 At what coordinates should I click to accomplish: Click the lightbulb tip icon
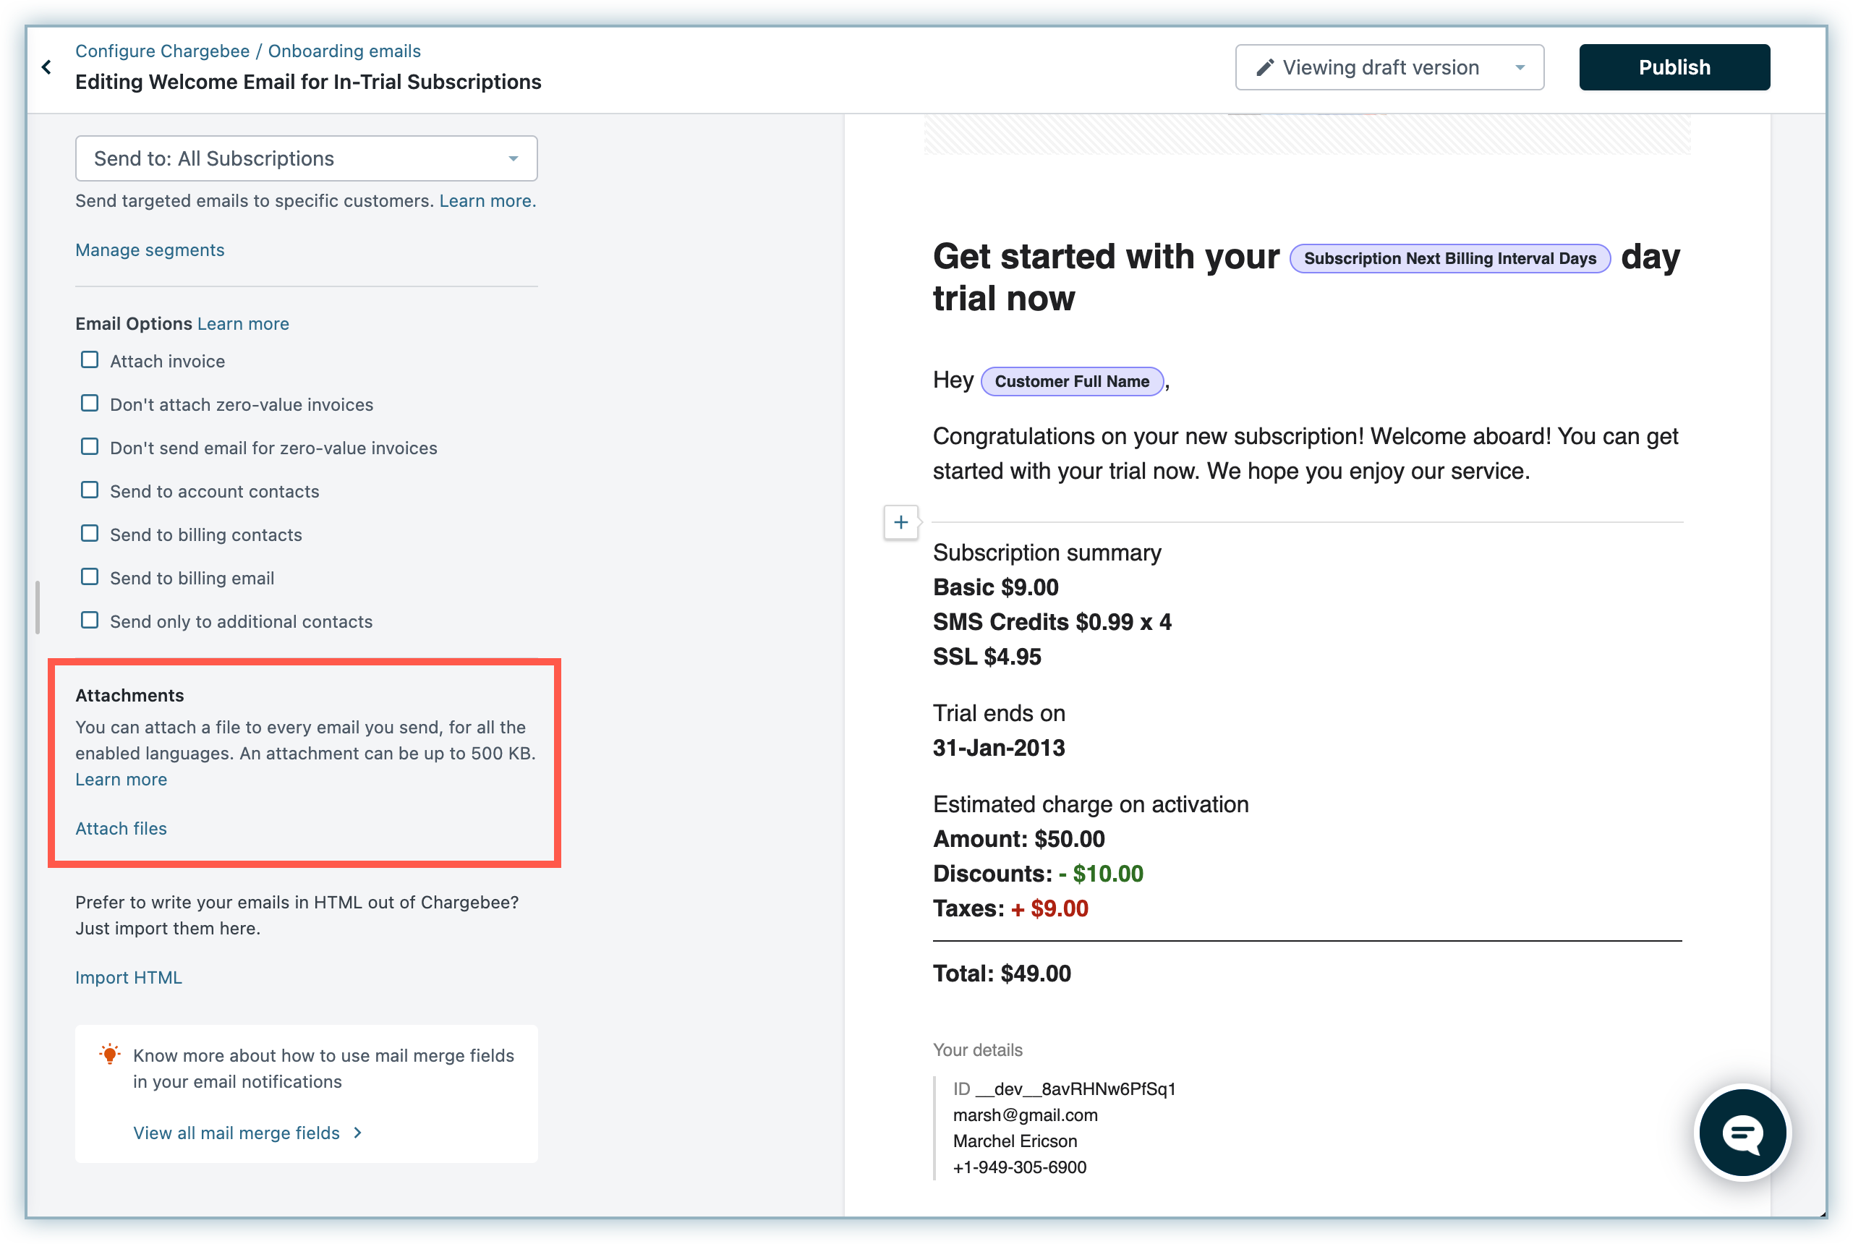109,1055
